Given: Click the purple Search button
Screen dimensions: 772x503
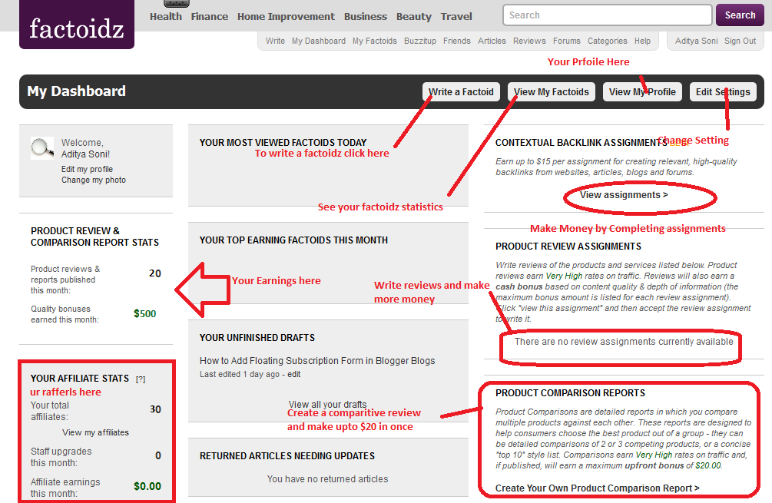Looking at the screenshot, I should pyautogui.click(x=740, y=15).
